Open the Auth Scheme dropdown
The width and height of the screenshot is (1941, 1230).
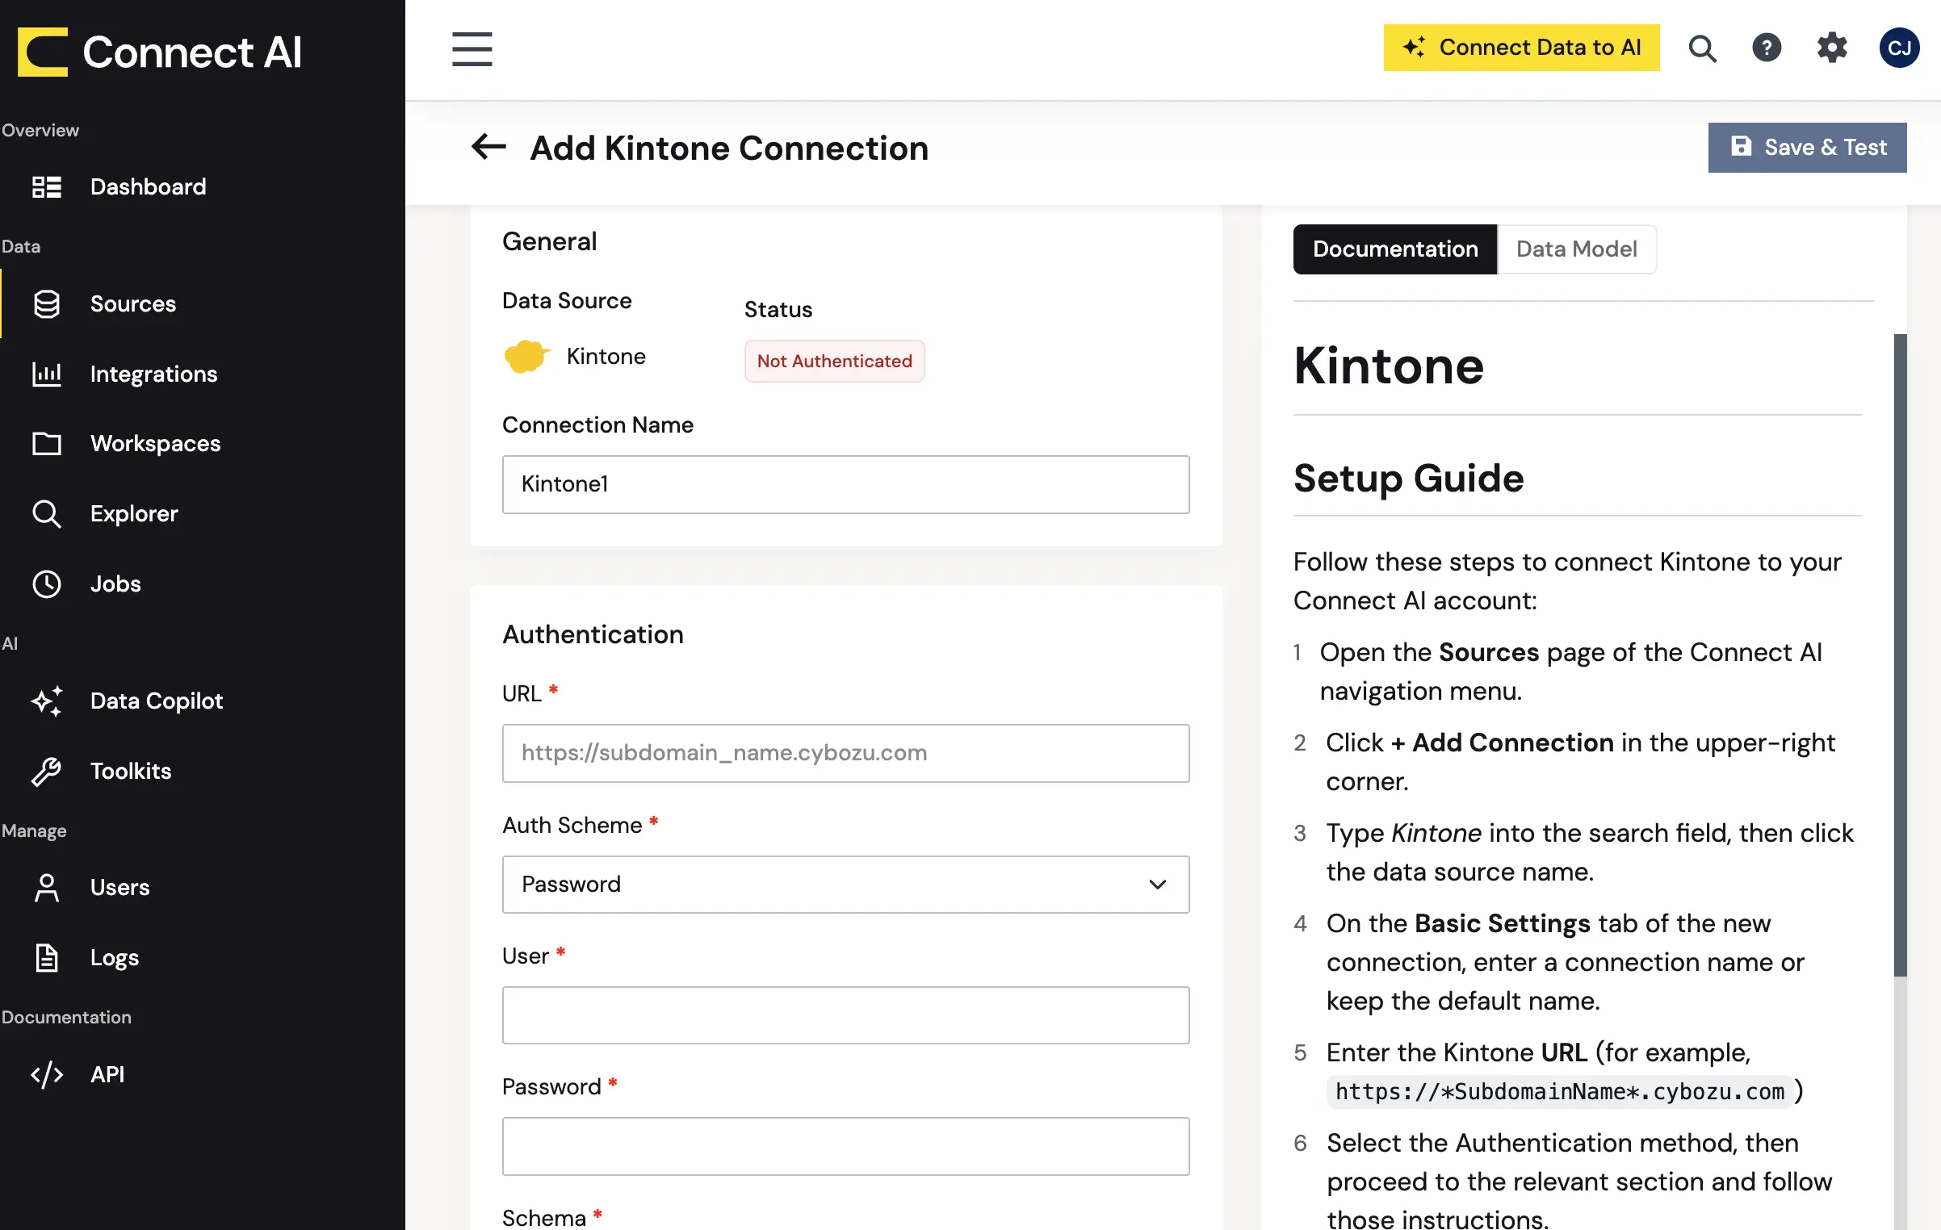pyautogui.click(x=845, y=885)
